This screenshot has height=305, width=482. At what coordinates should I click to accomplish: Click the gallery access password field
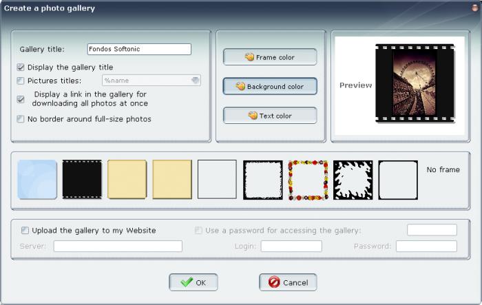[432, 230]
